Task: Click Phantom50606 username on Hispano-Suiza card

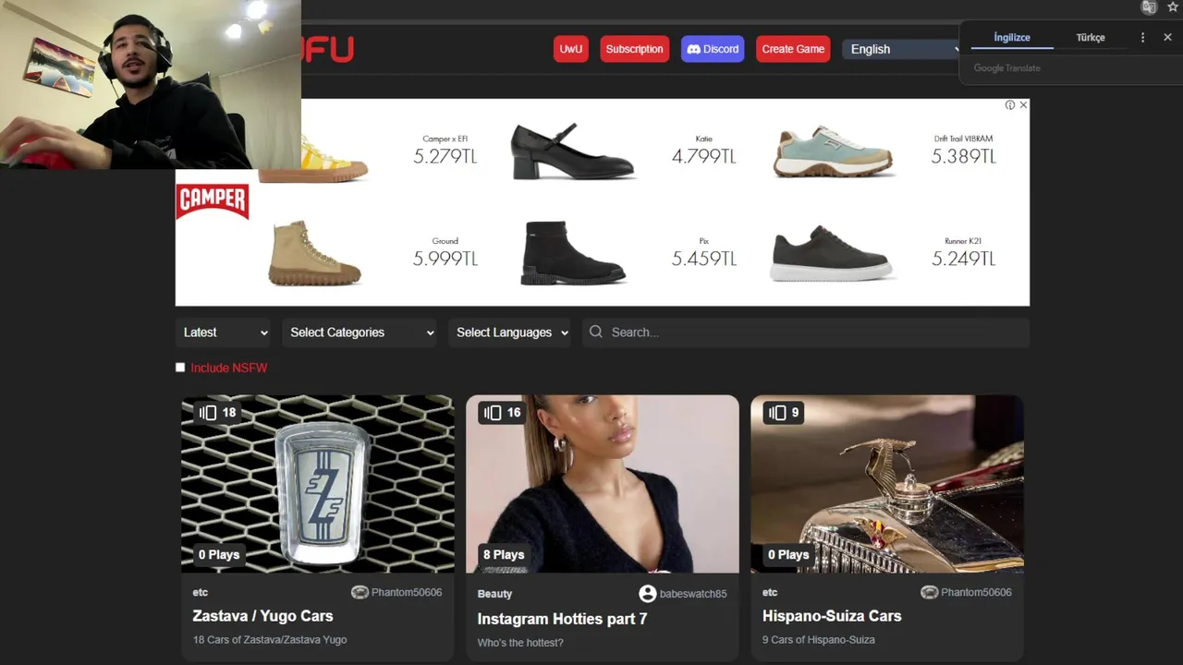Action: point(976,593)
